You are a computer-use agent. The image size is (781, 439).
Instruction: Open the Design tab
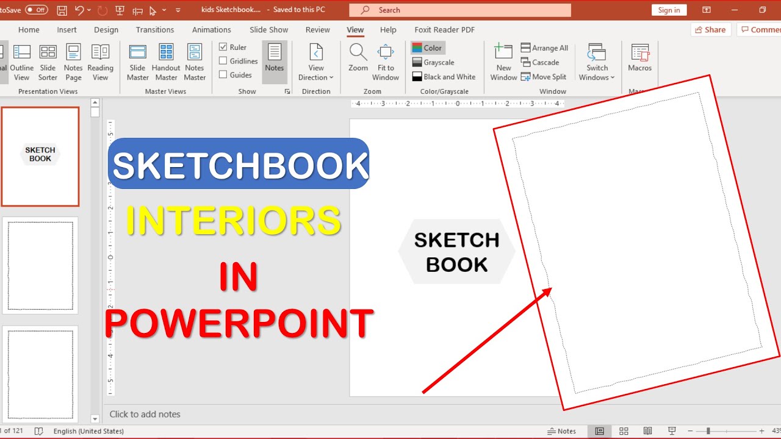[x=106, y=29]
